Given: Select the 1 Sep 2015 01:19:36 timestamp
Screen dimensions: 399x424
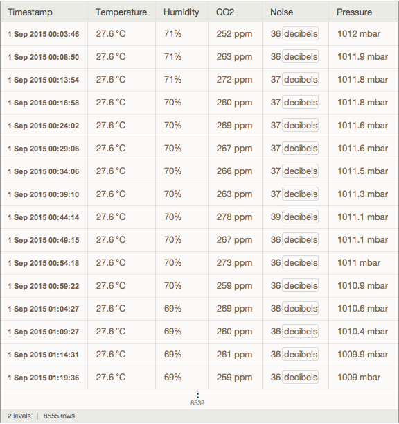Looking at the screenshot, I should [x=44, y=378].
